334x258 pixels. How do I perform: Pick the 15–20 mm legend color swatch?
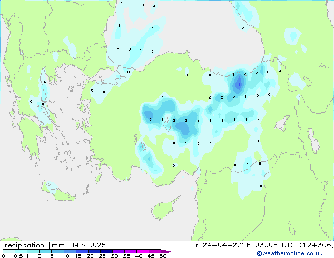82,251
